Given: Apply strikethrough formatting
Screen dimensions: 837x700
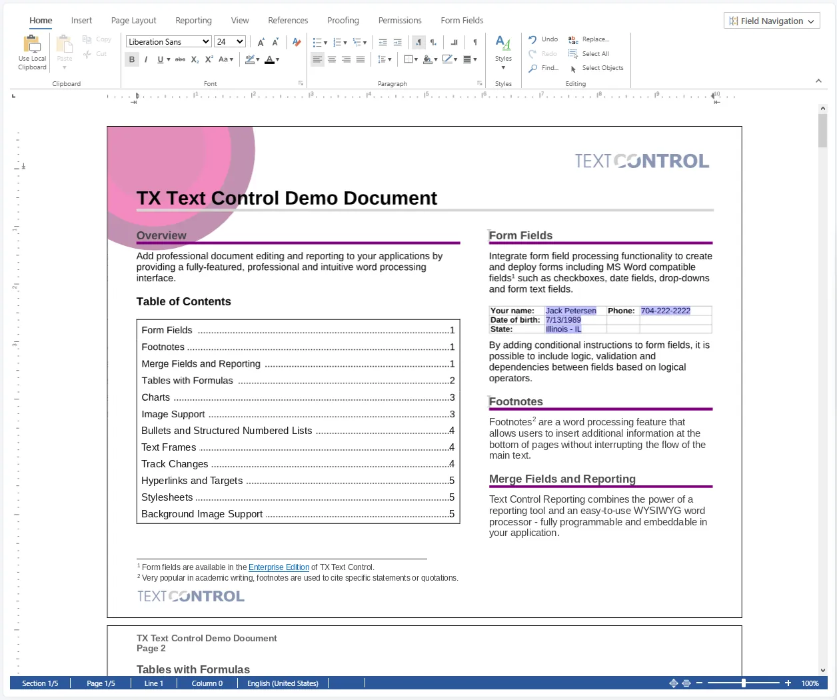Looking at the screenshot, I should [180, 59].
